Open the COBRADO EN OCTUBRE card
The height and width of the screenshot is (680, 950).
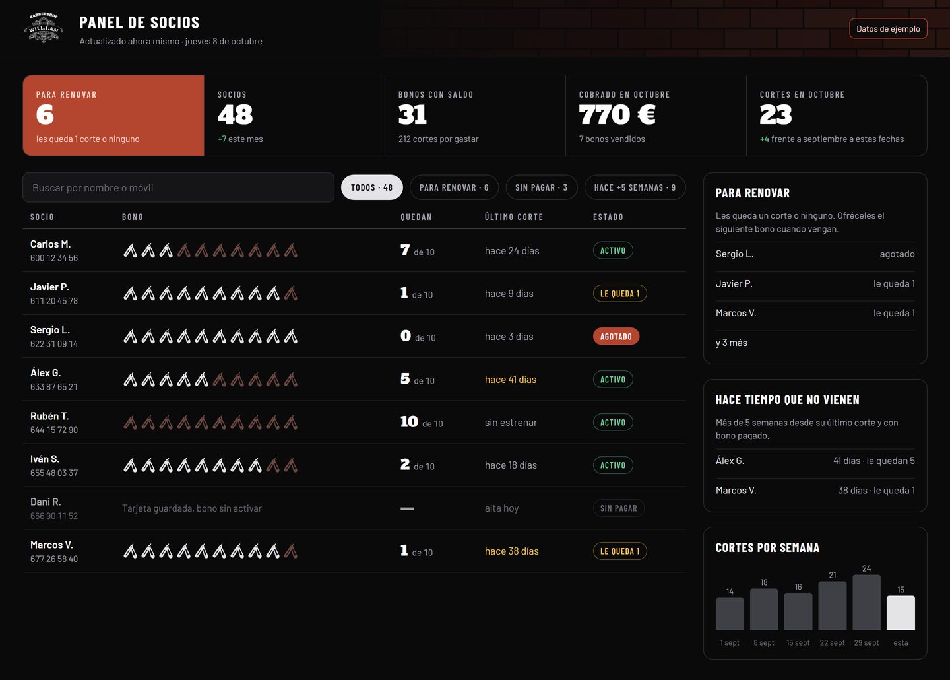(x=656, y=116)
